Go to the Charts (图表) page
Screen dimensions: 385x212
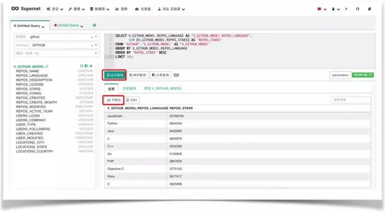tap(121, 9)
